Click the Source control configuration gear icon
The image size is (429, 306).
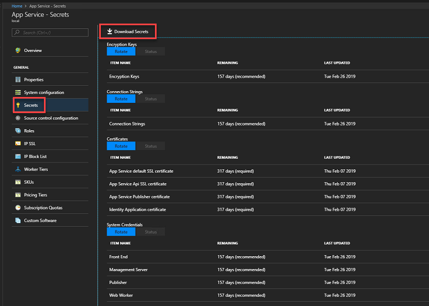tap(18, 118)
